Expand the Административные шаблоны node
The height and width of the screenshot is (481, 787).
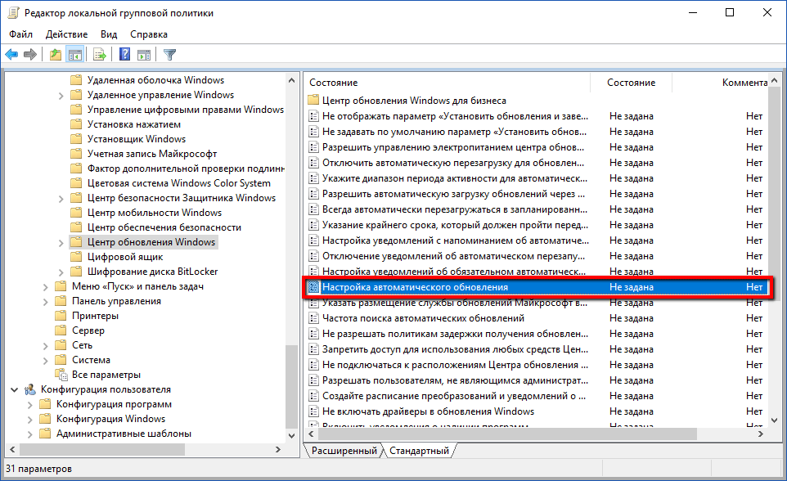(29, 434)
